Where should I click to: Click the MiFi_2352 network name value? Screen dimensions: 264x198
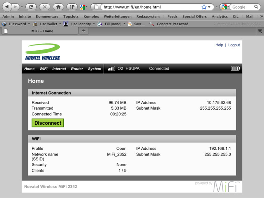[x=117, y=154]
